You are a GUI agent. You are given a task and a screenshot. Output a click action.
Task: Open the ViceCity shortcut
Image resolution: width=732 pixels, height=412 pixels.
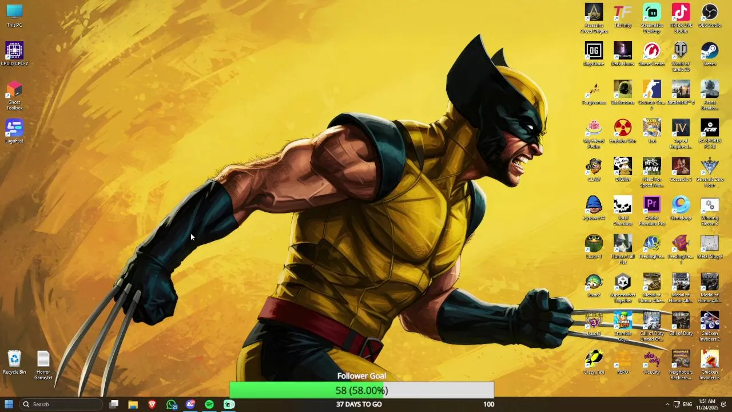point(652,362)
